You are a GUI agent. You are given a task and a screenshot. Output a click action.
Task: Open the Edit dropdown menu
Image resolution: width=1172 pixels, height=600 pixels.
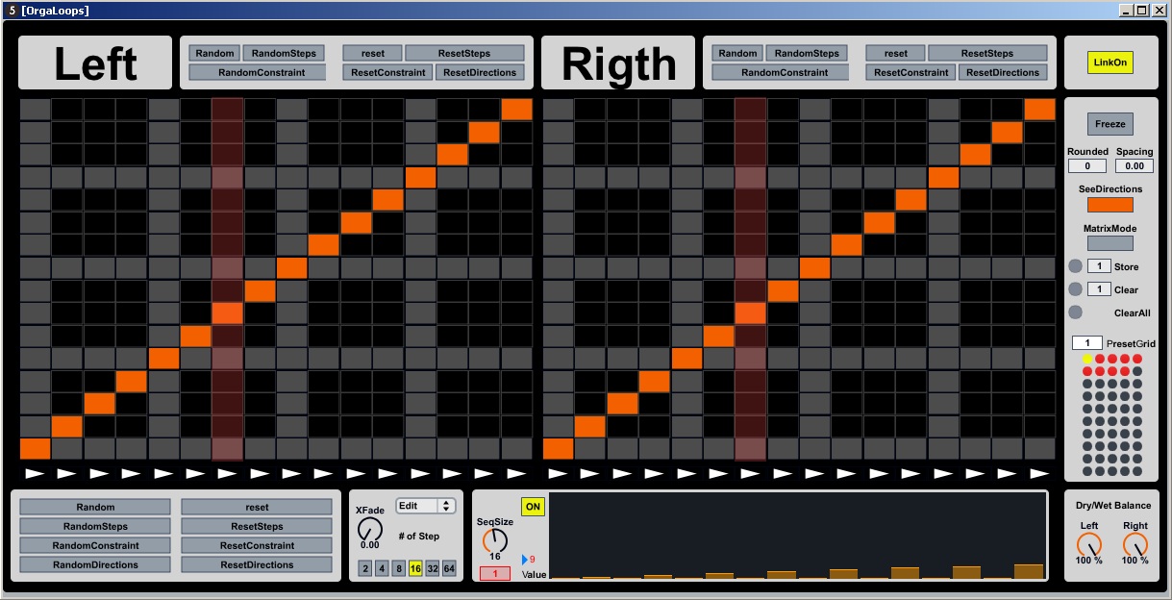tap(426, 506)
